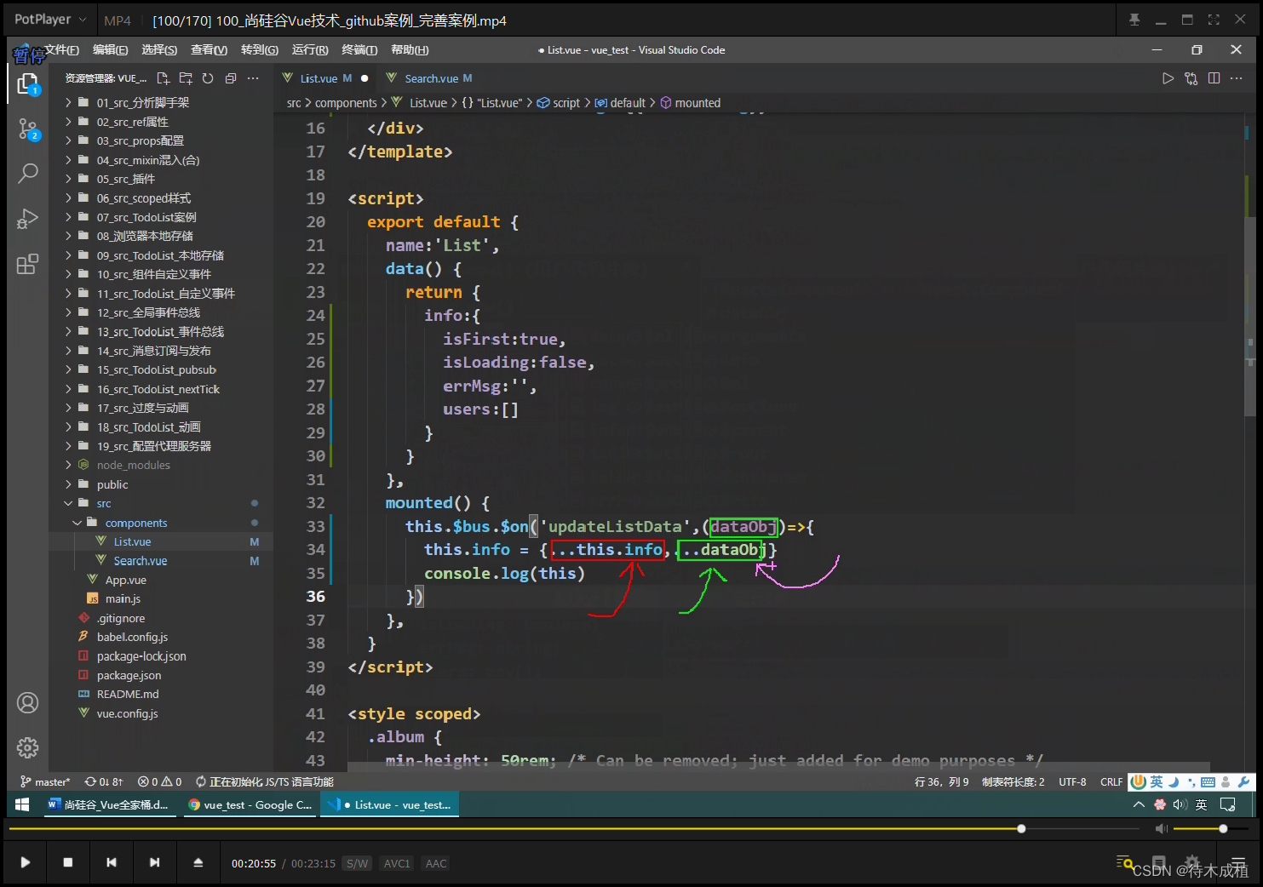The height and width of the screenshot is (887, 1263).
Task: Click the PotPlayer Previous track button
Action: click(112, 862)
